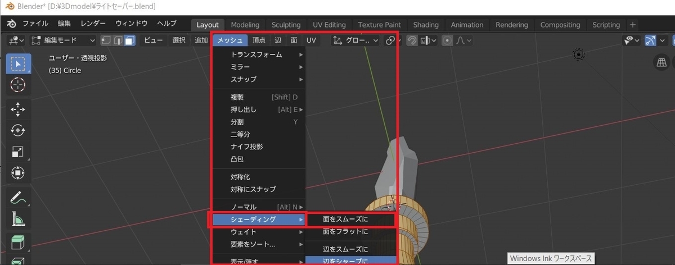
Task: Expand the トランスフォーム submenu
Action: point(259,55)
